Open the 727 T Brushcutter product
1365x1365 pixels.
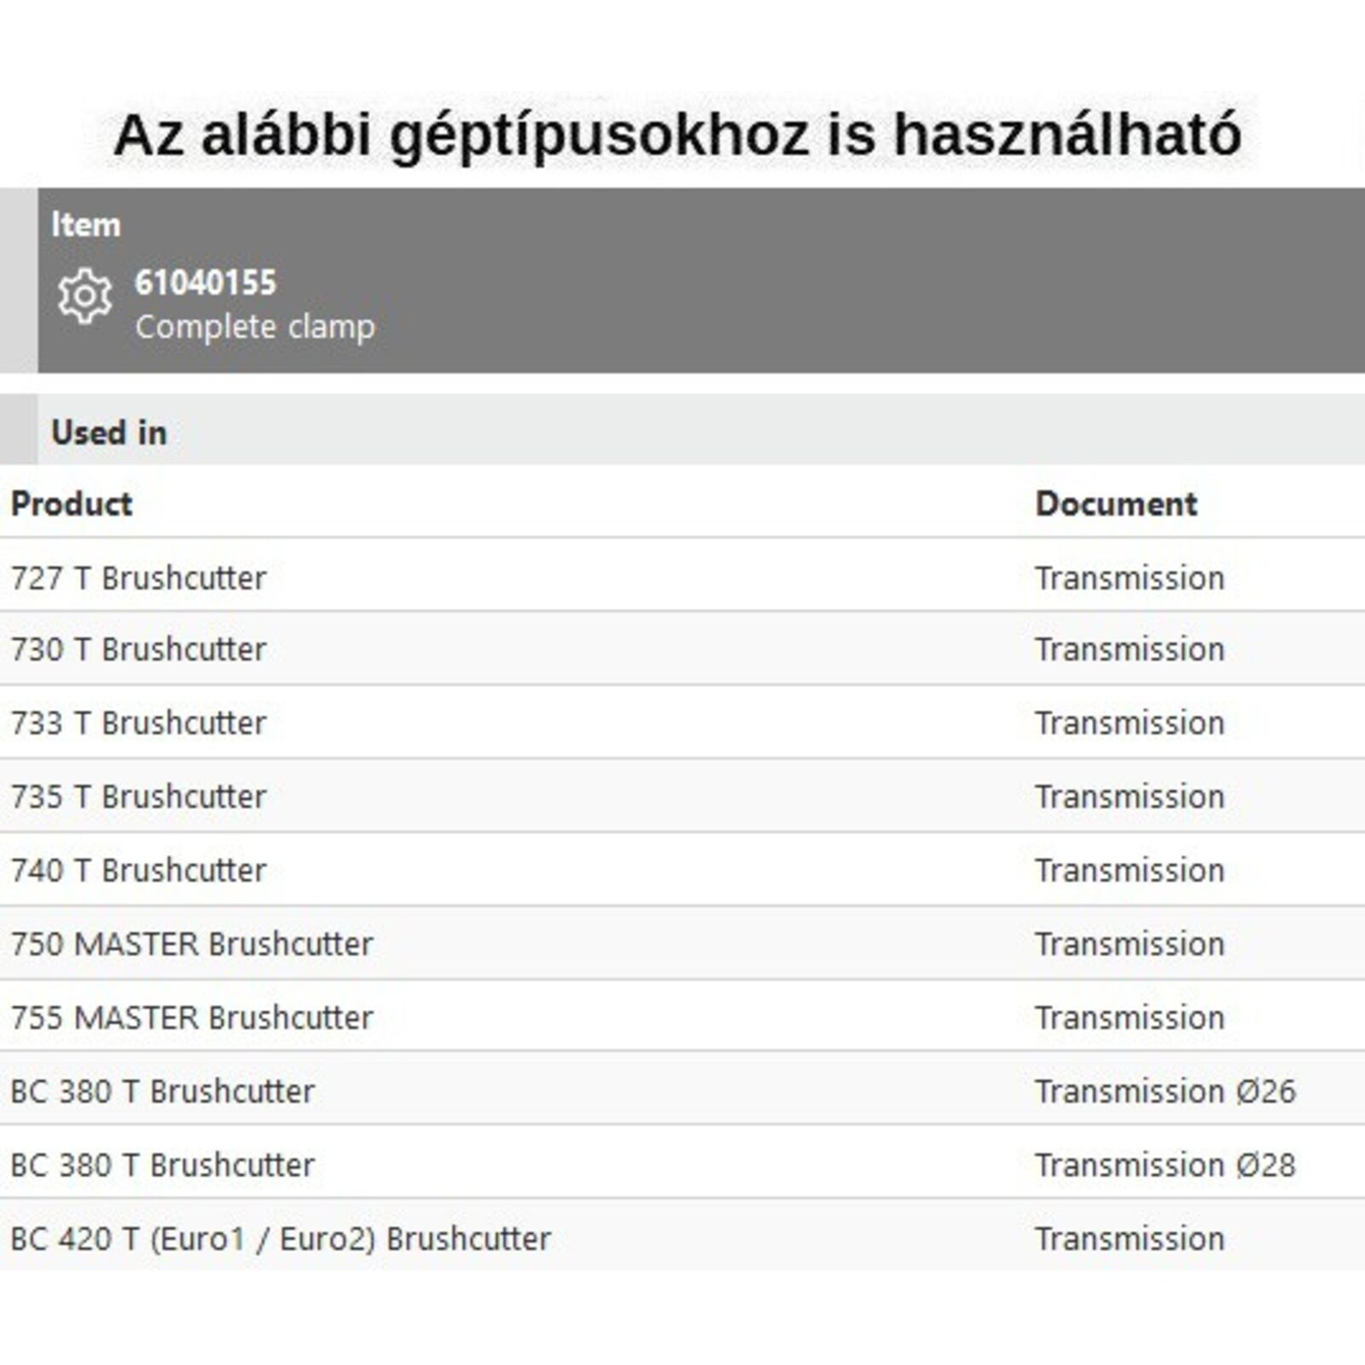(138, 578)
